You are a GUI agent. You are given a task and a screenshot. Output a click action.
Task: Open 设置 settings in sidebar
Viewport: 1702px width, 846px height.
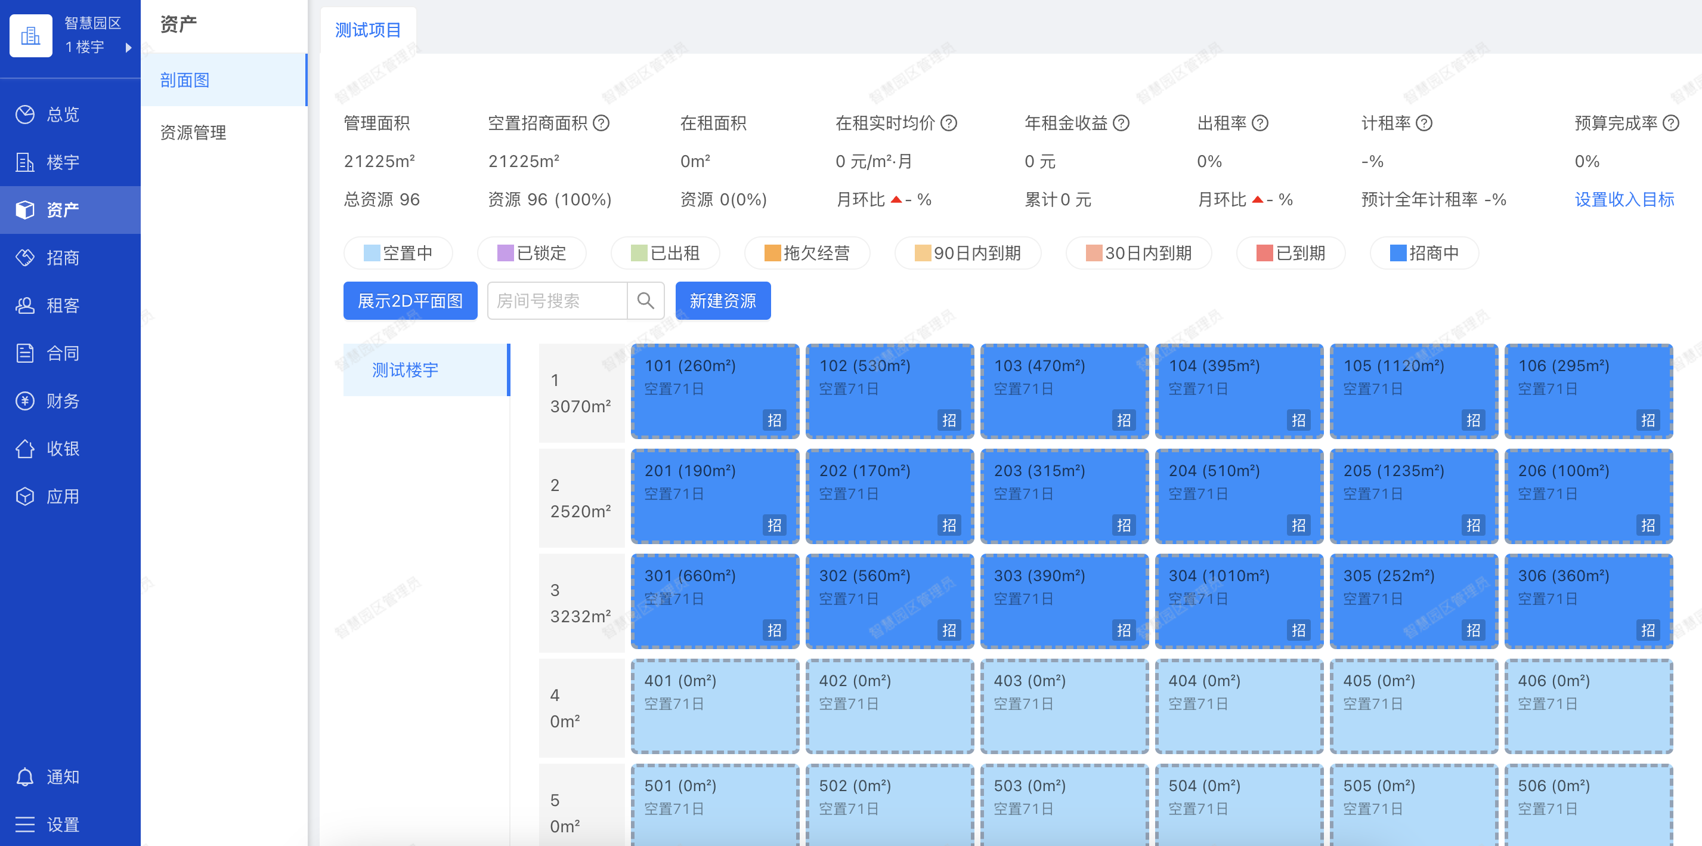pyautogui.click(x=70, y=825)
